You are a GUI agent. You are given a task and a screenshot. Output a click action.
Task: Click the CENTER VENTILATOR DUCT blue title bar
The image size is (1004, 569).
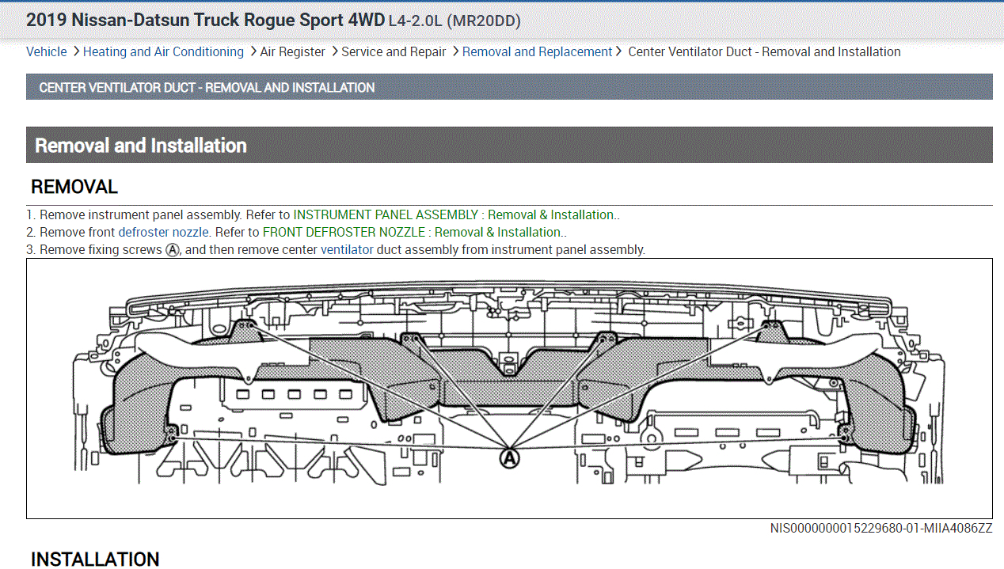[x=508, y=87]
